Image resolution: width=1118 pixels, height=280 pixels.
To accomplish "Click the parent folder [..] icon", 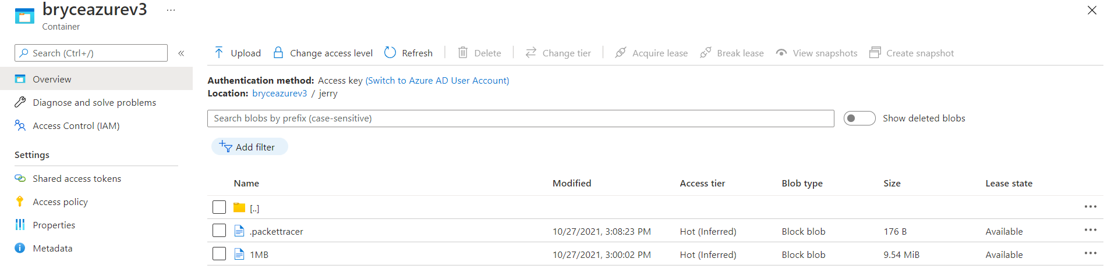I will (239, 207).
